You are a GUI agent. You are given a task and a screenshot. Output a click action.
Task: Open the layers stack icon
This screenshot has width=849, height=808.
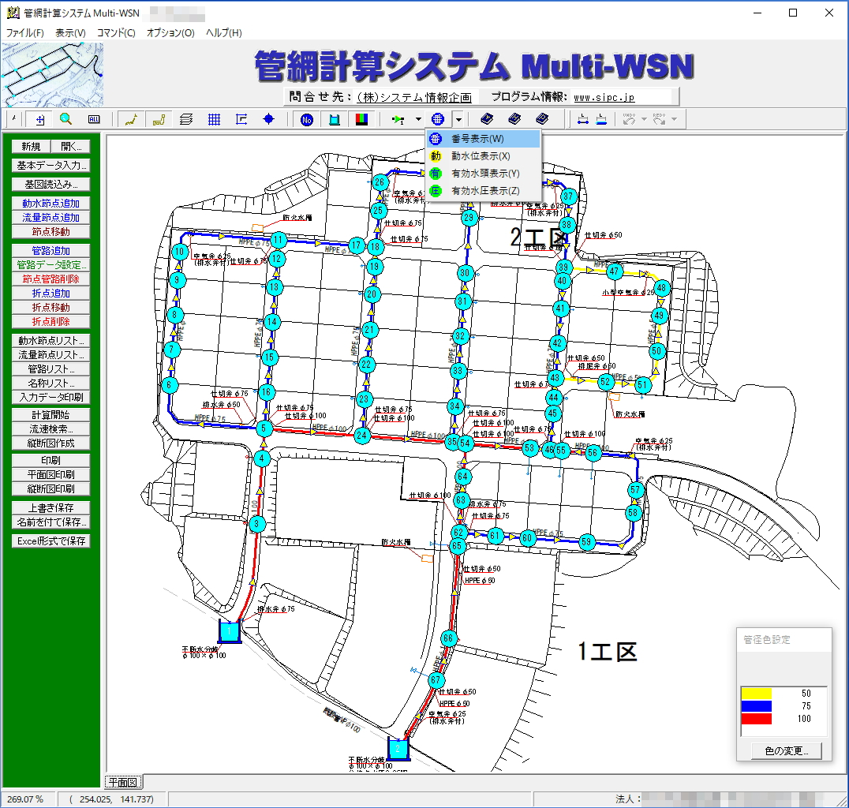186,120
